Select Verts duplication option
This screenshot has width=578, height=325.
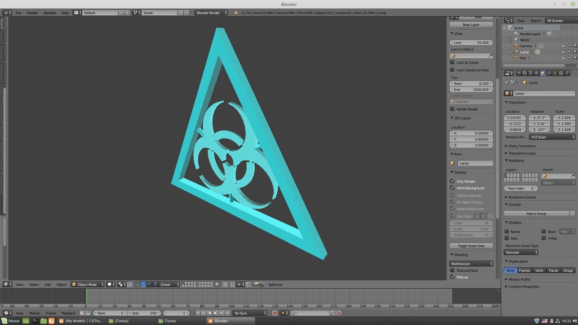(x=539, y=271)
